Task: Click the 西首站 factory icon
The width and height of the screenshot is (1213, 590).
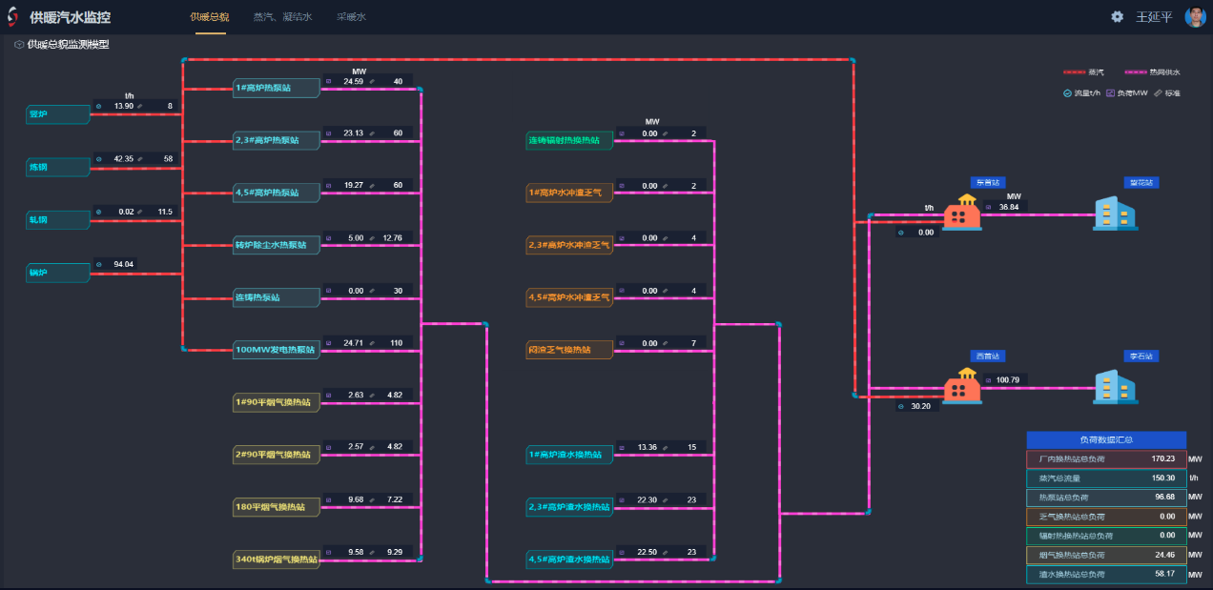Action: click(x=962, y=386)
